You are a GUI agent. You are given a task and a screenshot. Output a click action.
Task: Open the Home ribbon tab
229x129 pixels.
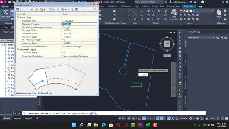pos(5,6)
